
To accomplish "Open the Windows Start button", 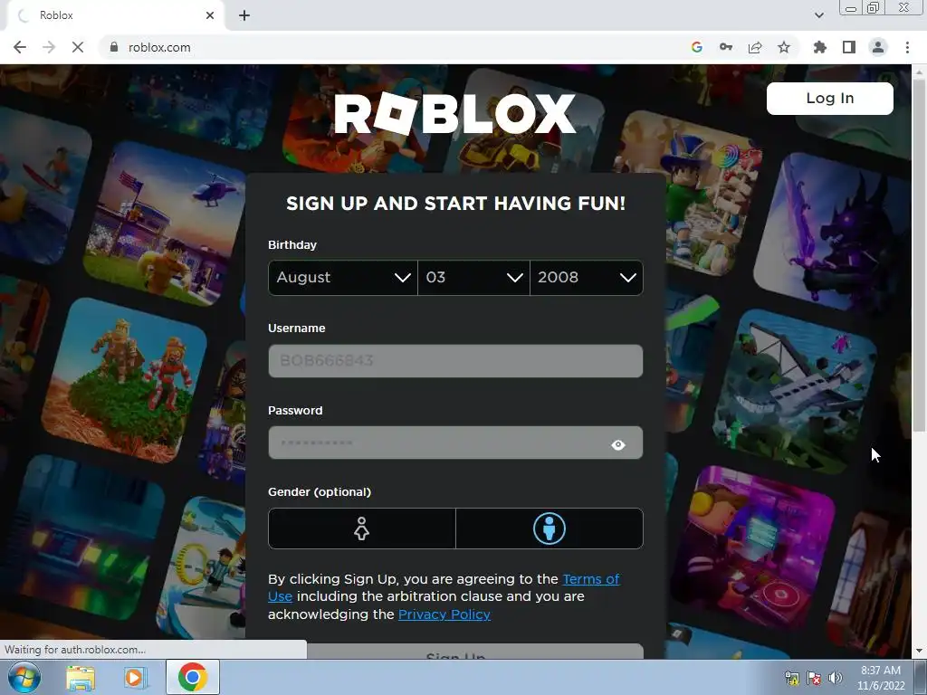I will point(24,677).
